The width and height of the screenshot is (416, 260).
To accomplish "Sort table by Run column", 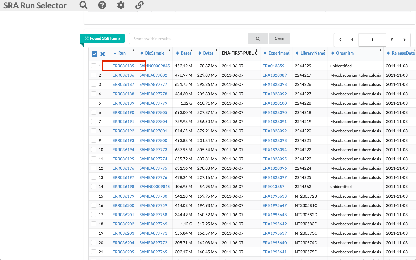I will [122, 53].
